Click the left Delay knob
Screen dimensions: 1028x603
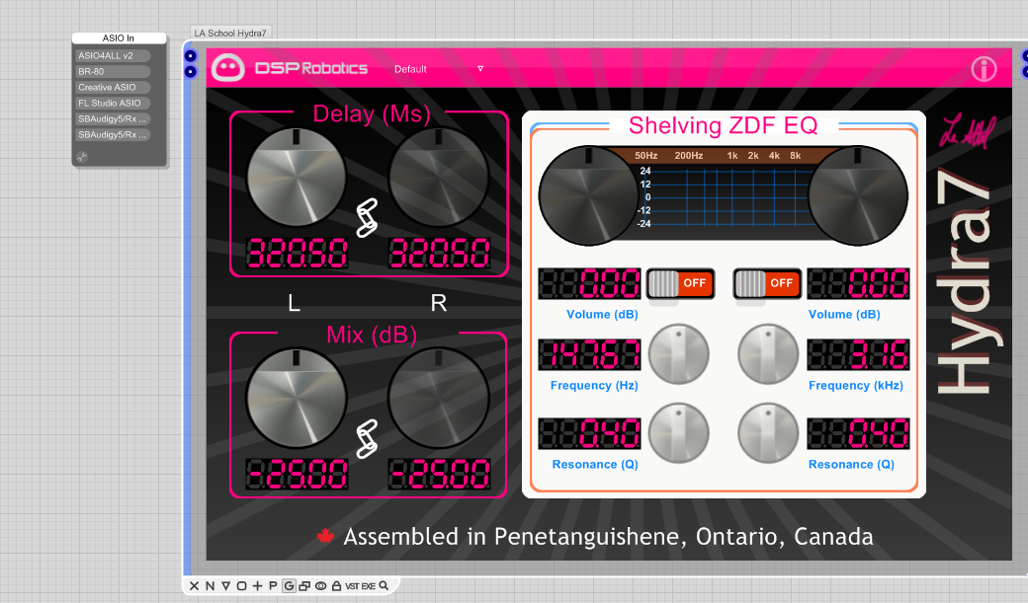[297, 178]
